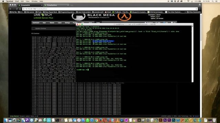Switch to the Prime/AddVM browser tab

point(30,5)
